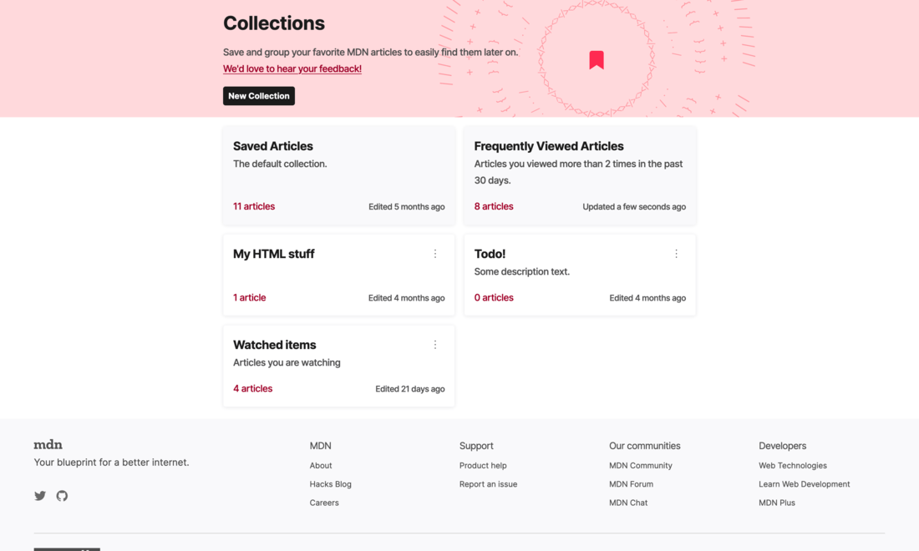This screenshot has height=551, width=919.
Task: Open the Saved Articles collection
Action: pos(273,146)
